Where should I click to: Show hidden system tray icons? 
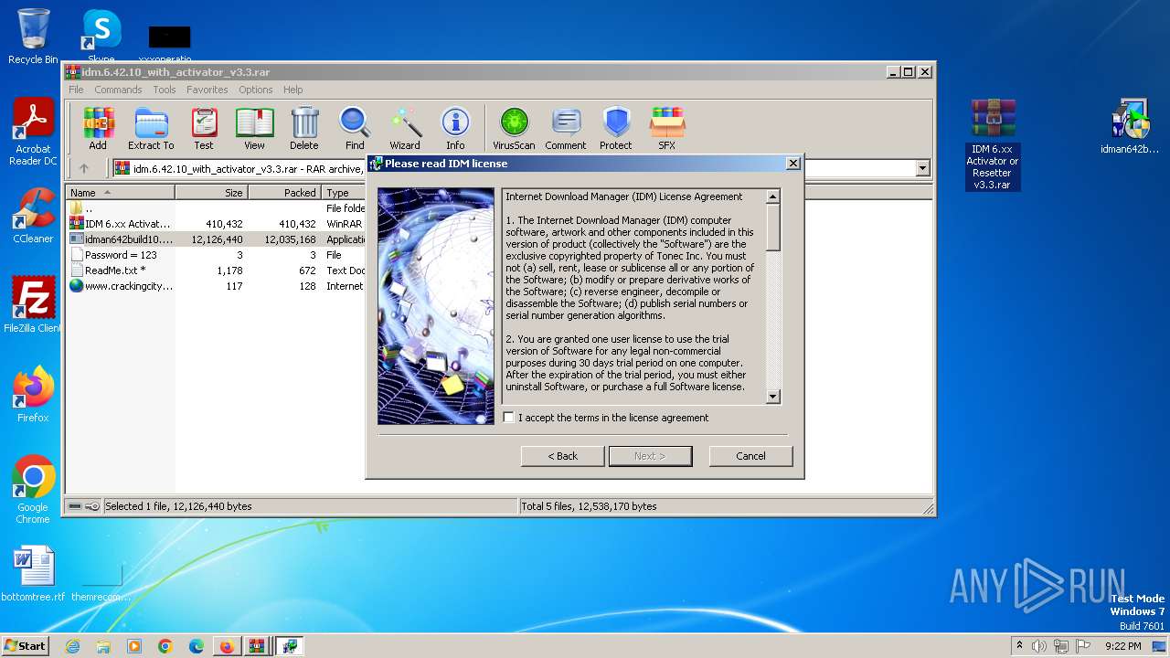[x=1019, y=646]
